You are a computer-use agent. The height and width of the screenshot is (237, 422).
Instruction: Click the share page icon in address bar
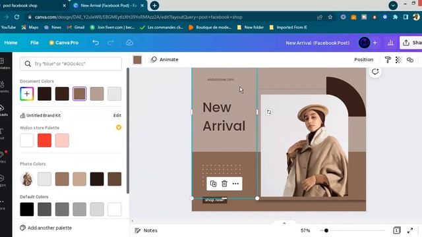pos(320,17)
